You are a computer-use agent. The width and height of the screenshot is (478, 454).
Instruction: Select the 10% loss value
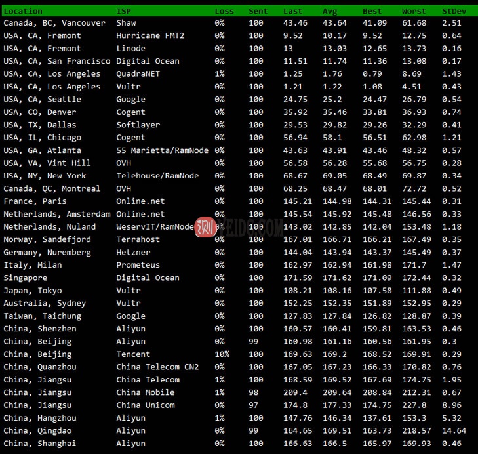(x=222, y=354)
